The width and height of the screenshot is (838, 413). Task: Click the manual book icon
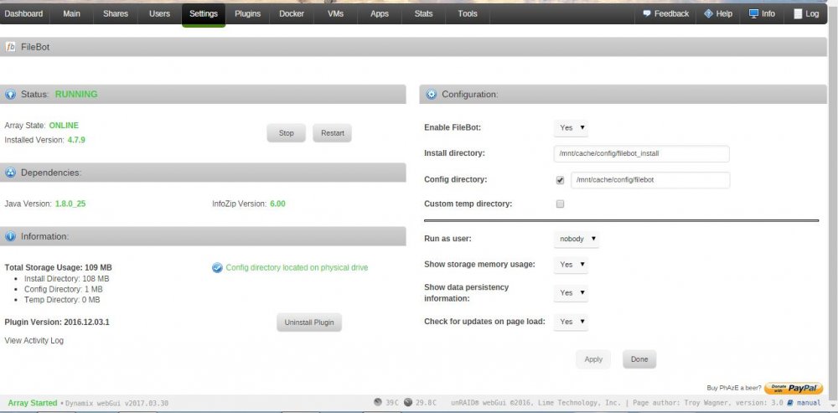790,402
